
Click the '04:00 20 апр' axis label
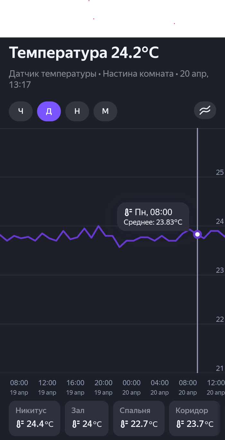click(x=160, y=388)
